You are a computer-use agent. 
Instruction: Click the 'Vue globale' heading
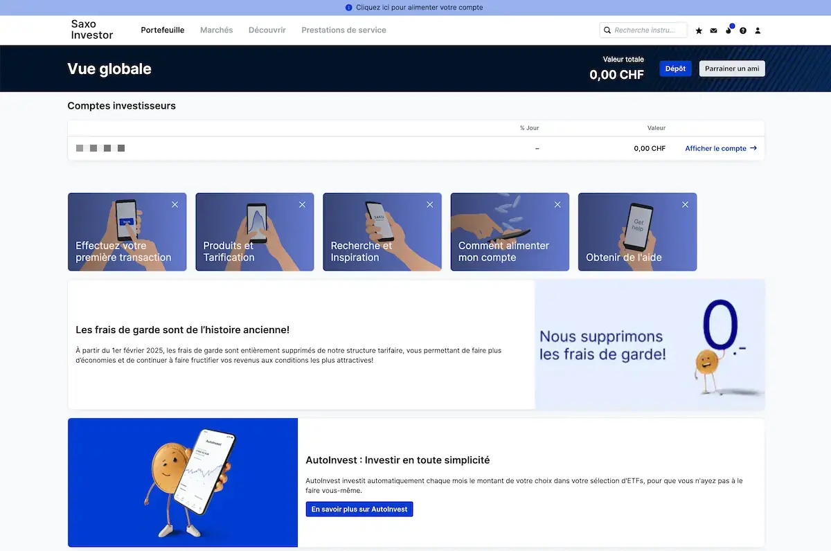109,69
